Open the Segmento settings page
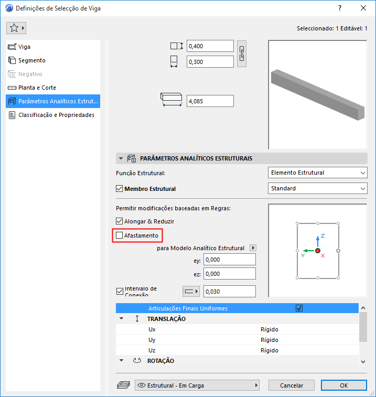 (x=53, y=60)
